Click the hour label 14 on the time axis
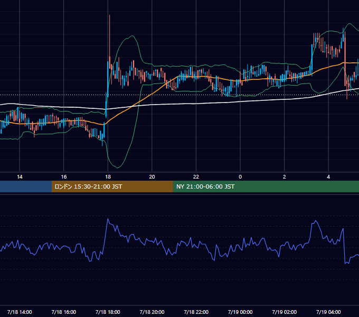This screenshot has height=317, width=359. coord(20,177)
